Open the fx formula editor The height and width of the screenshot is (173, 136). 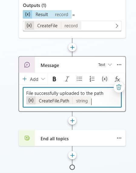pyautogui.click(x=117, y=79)
